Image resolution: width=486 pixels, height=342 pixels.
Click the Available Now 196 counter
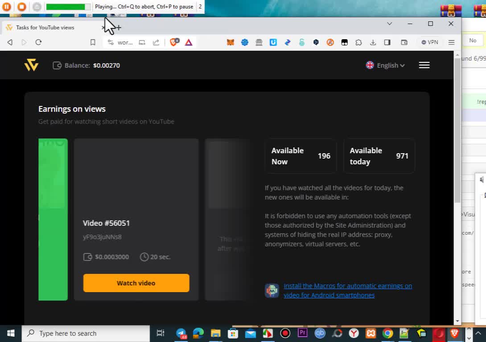point(301,156)
